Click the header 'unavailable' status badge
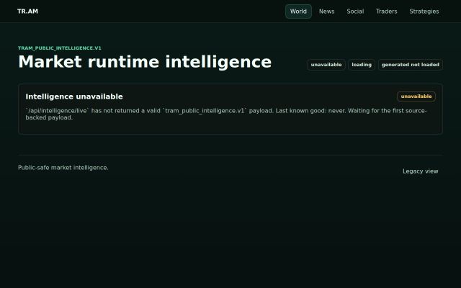461x288 pixels. [x=326, y=65]
